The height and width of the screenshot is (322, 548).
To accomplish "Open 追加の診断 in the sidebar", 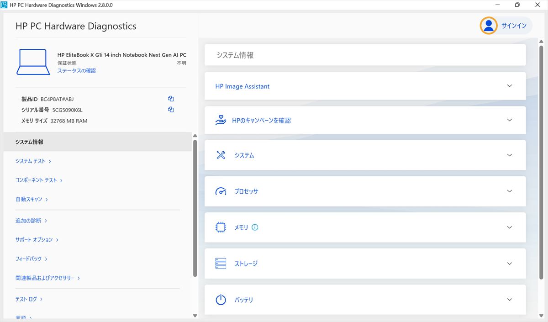I will pyautogui.click(x=31, y=221).
